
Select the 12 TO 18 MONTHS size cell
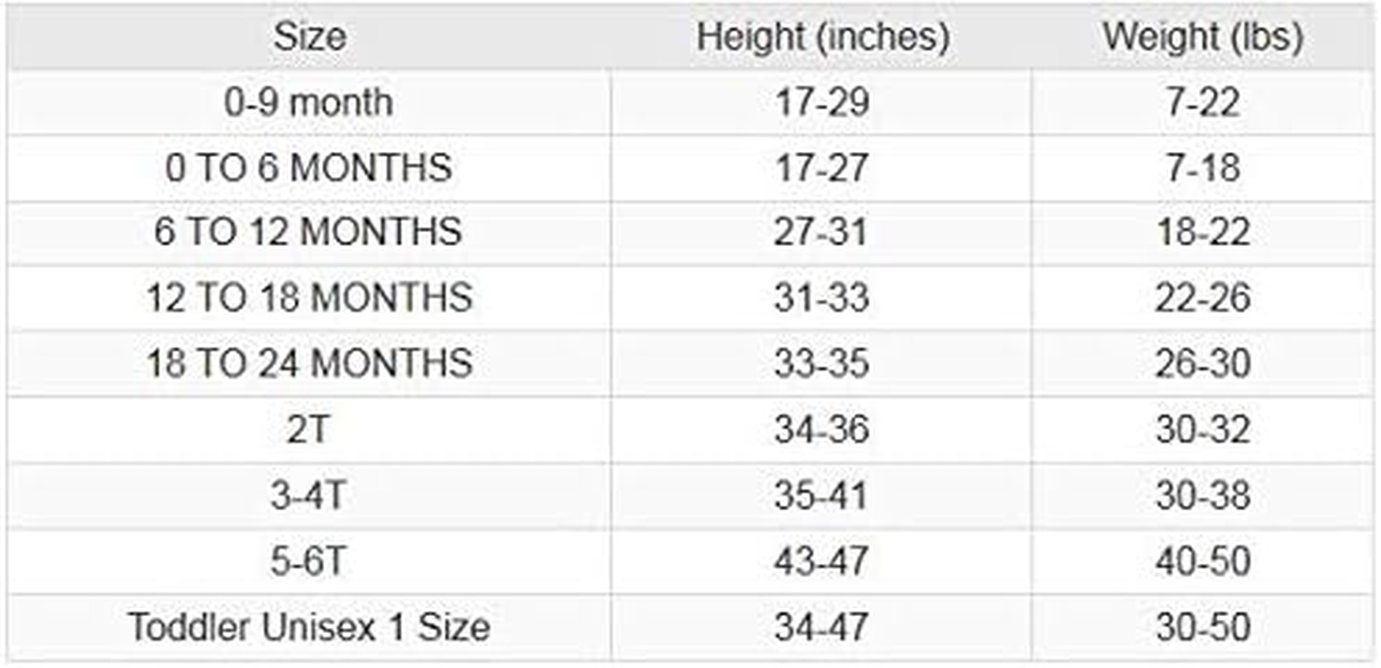309,298
